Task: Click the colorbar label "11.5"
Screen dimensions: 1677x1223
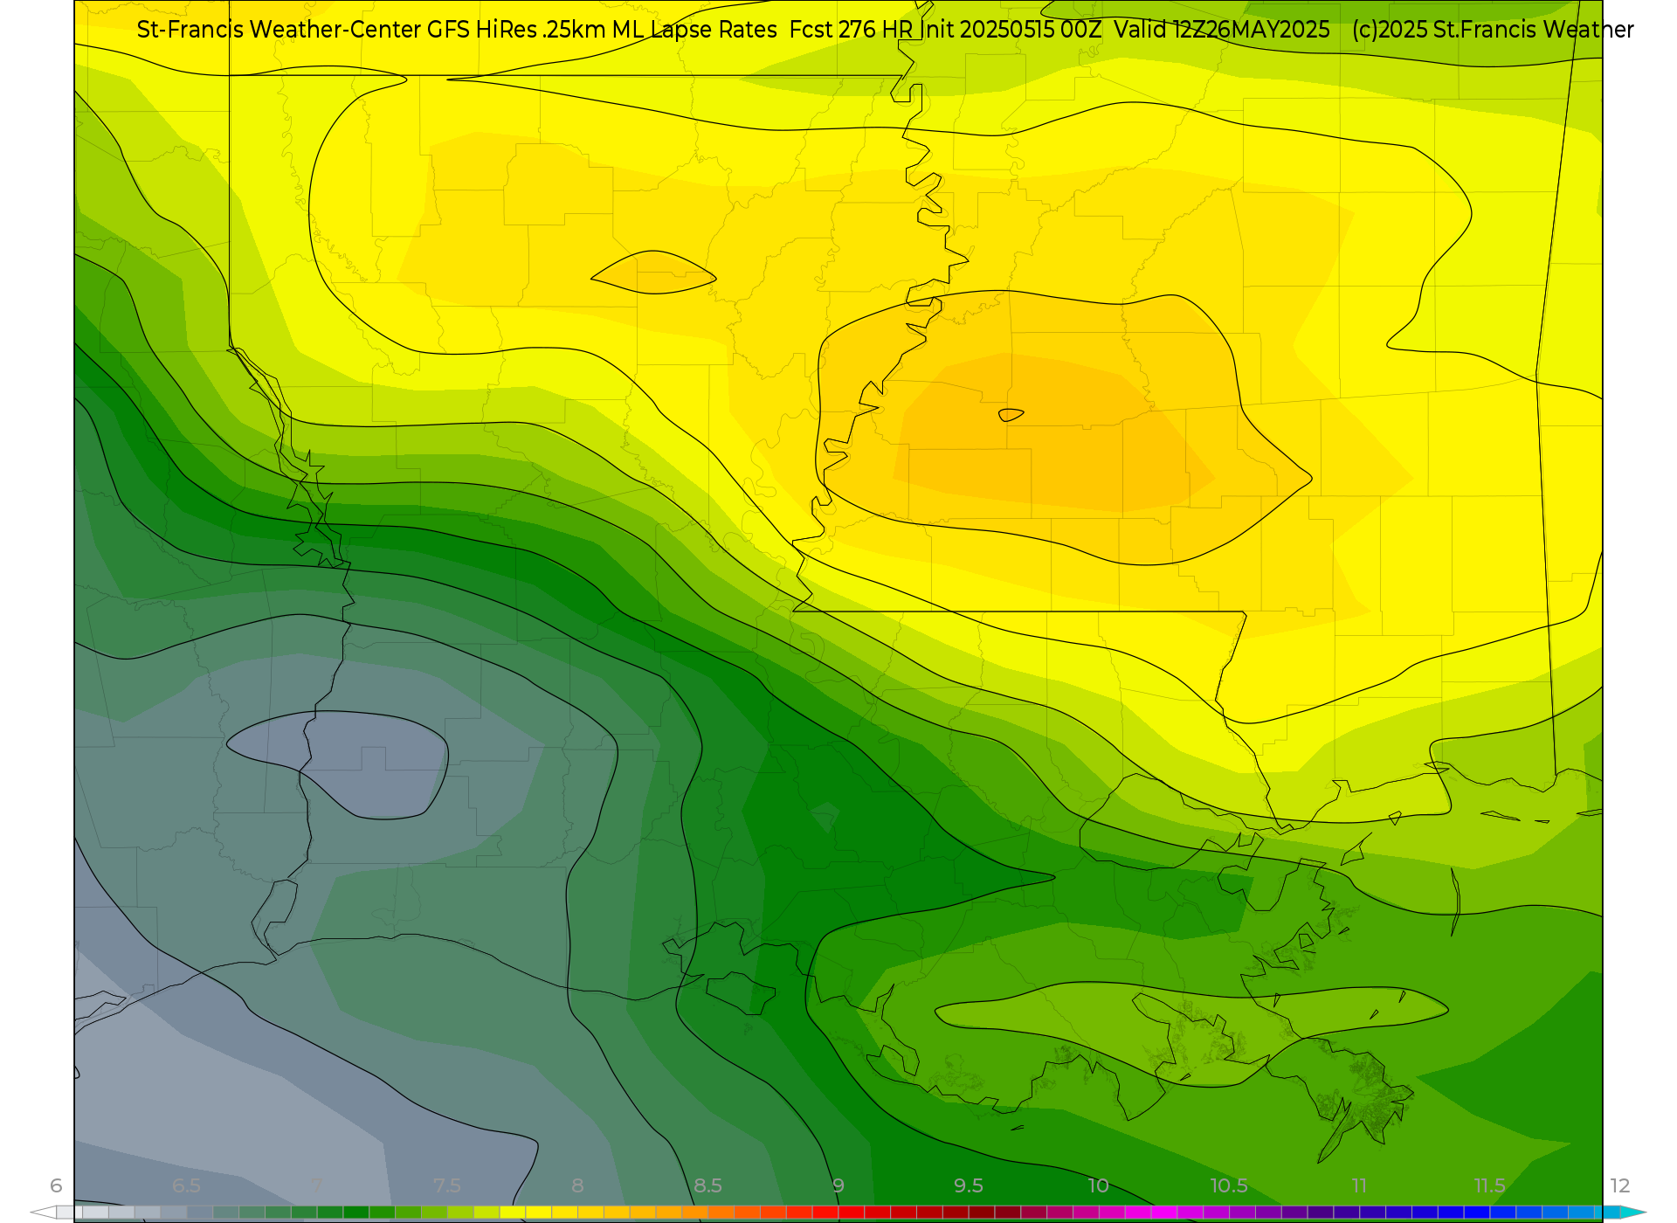Action: tap(1490, 1185)
